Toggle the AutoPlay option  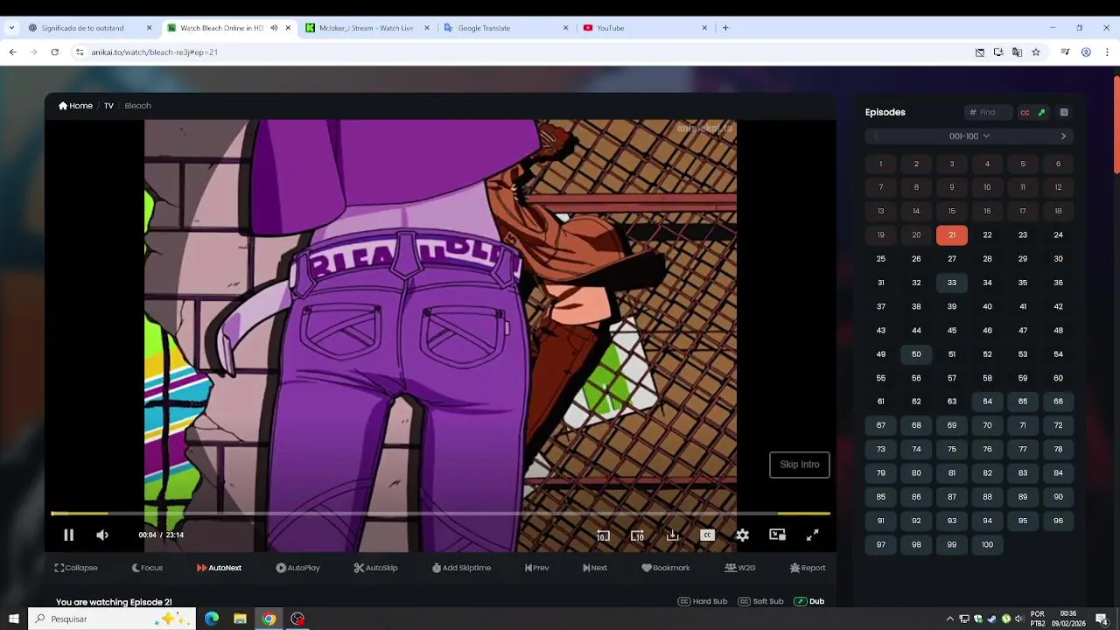pyautogui.click(x=297, y=568)
